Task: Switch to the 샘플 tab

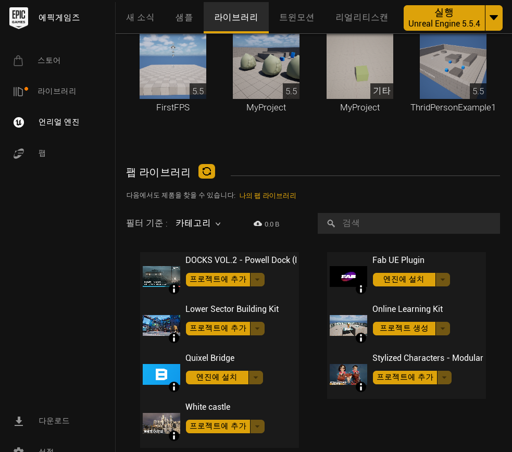Action: tap(184, 17)
